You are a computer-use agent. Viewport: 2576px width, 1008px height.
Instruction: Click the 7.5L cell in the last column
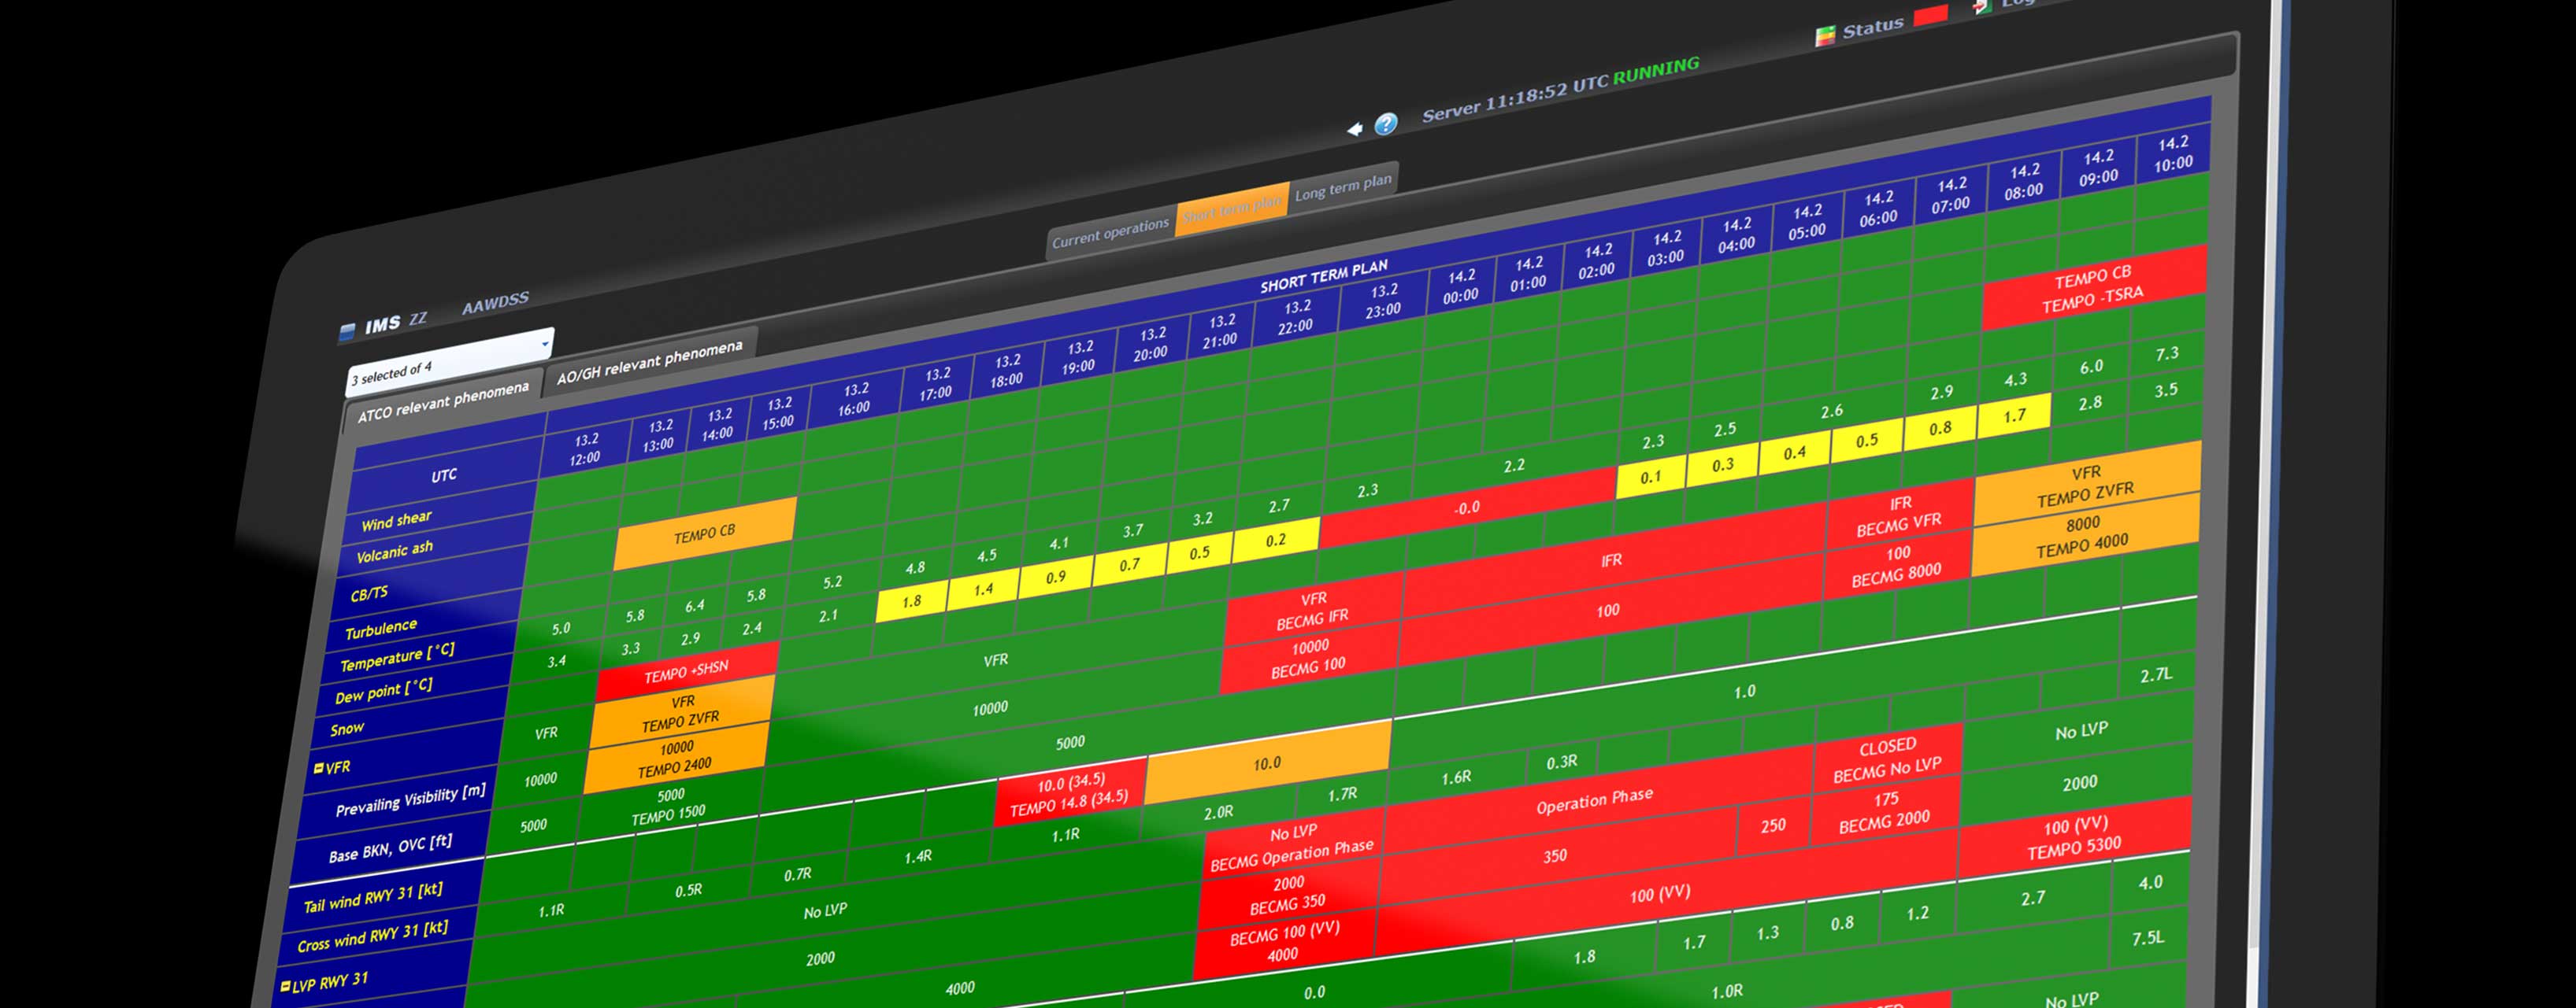2148,937
